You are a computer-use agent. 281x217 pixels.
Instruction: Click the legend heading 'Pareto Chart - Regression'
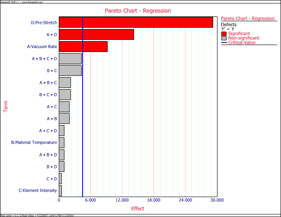(x=248, y=19)
